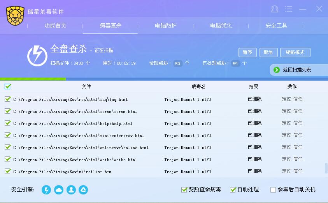Click 信任 for the help.html row
This screenshot has width=328, height=203.
tap(298, 123)
